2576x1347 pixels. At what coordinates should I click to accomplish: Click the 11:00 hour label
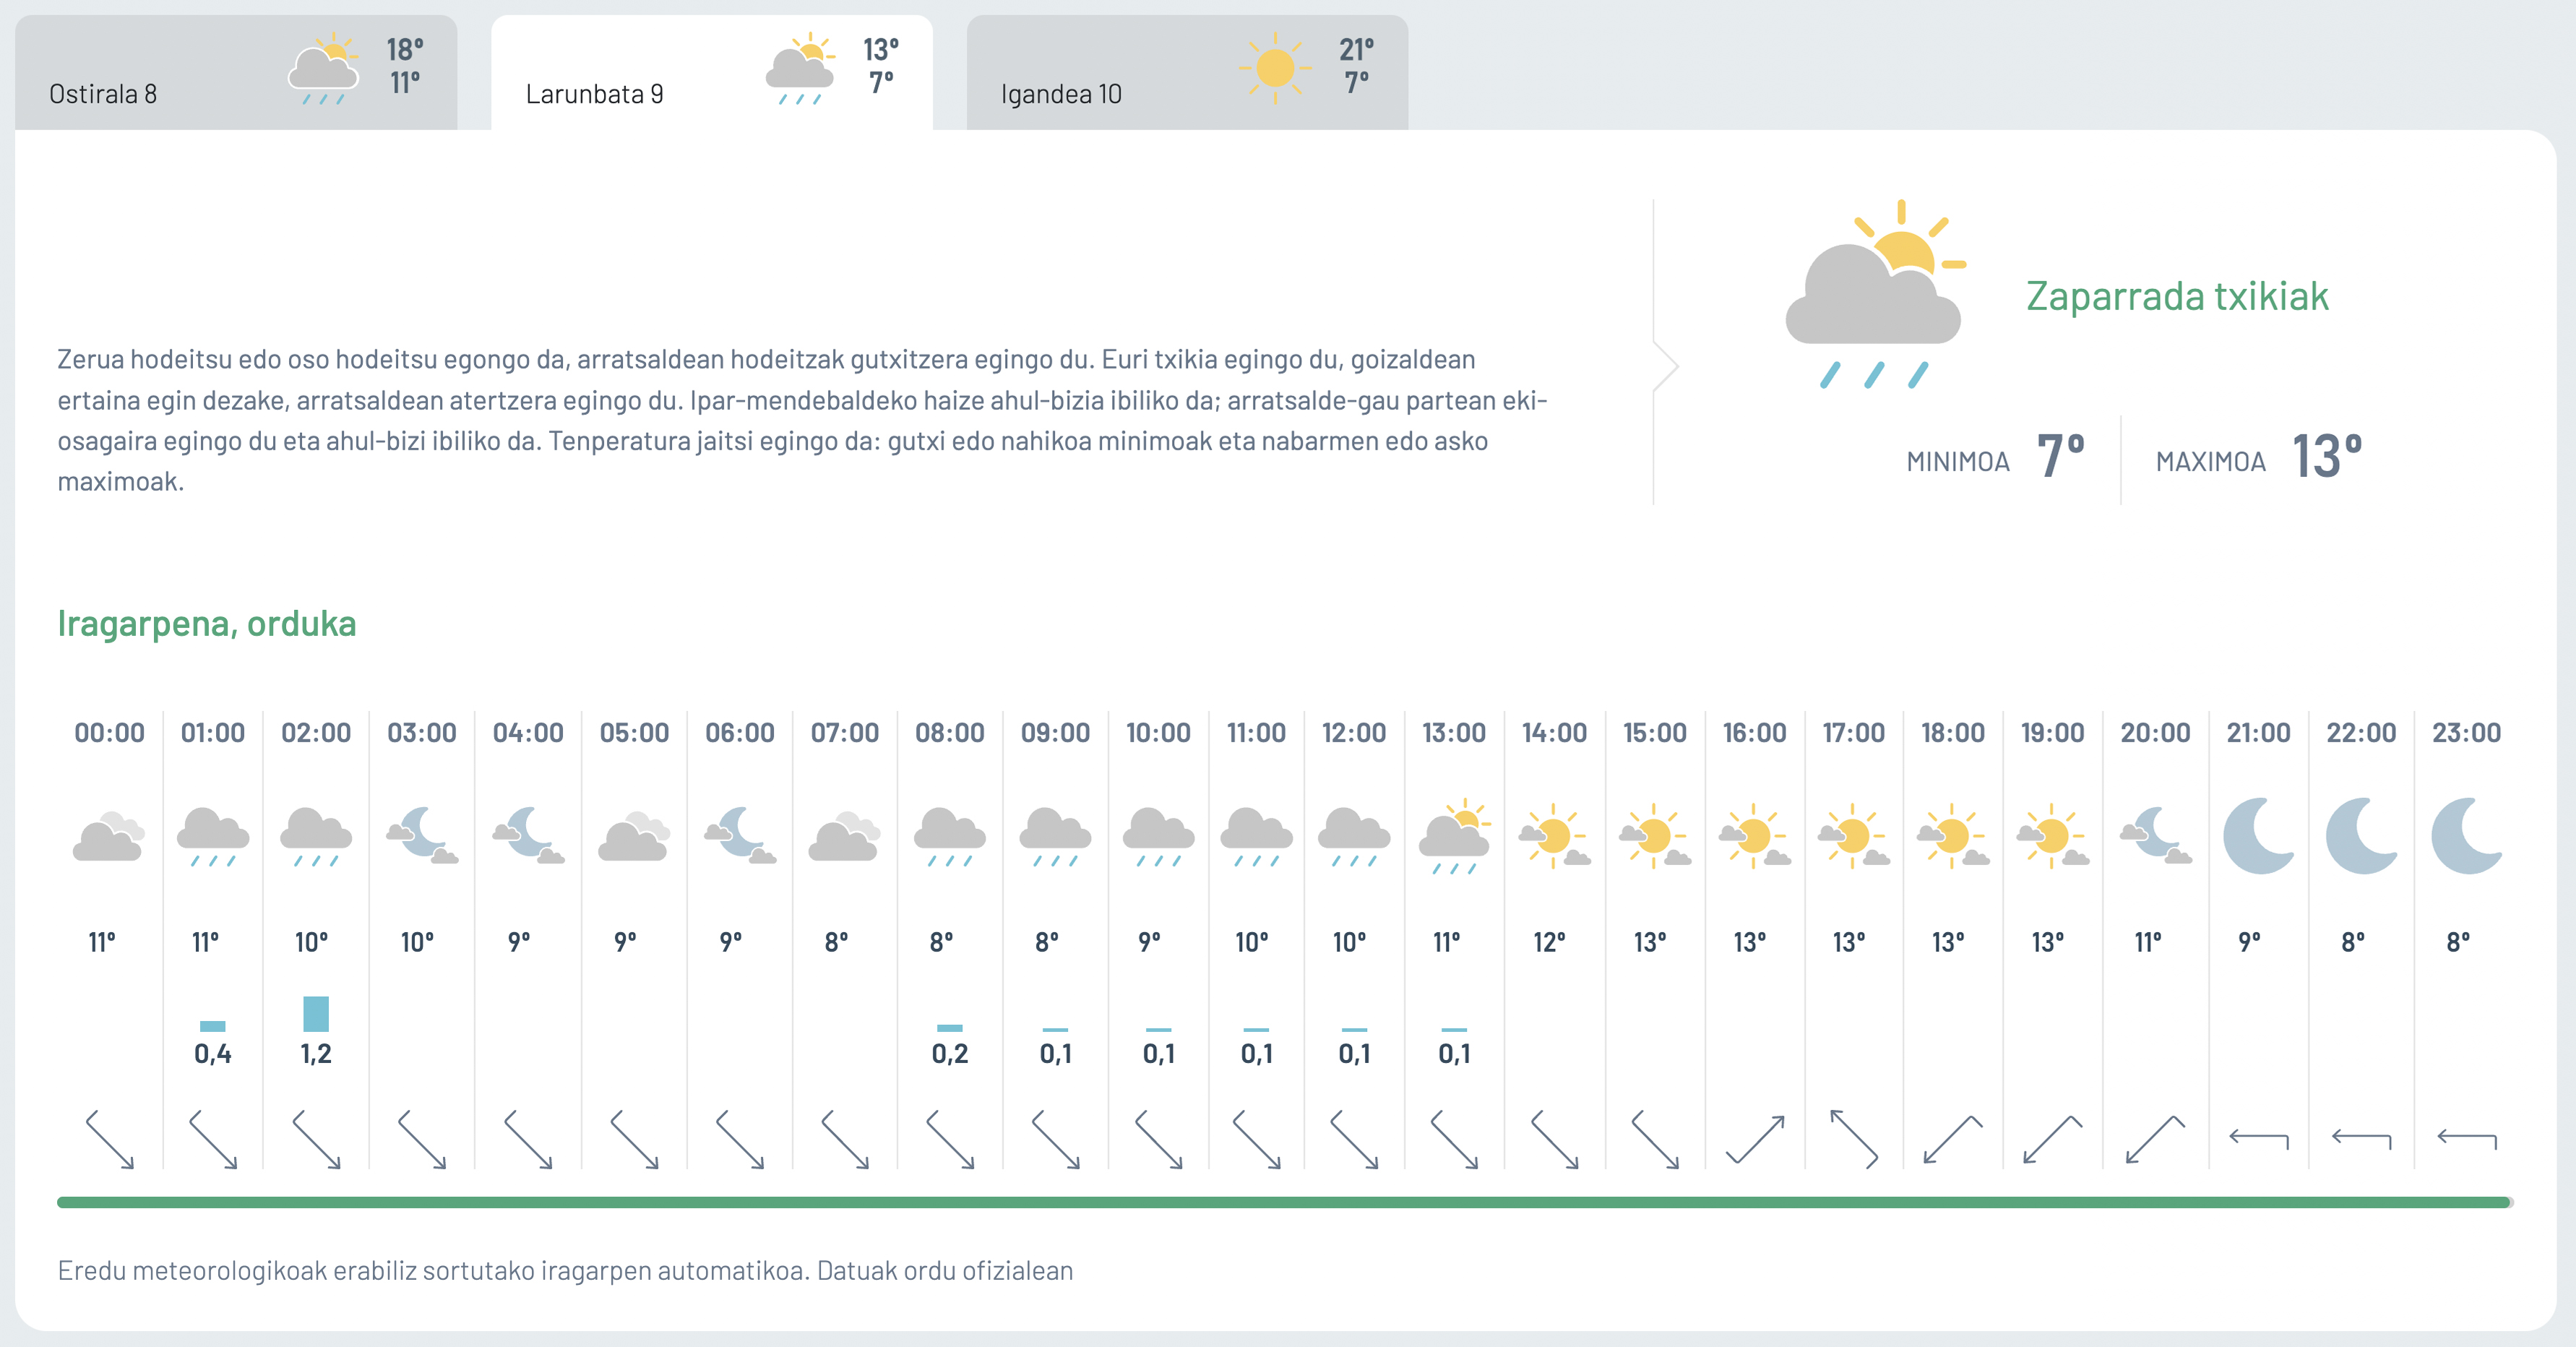[x=1257, y=733]
